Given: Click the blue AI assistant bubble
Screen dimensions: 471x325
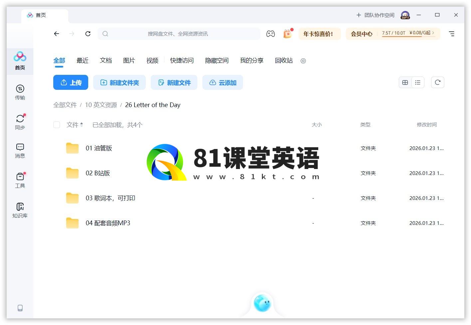Looking at the screenshot, I should click(262, 303).
